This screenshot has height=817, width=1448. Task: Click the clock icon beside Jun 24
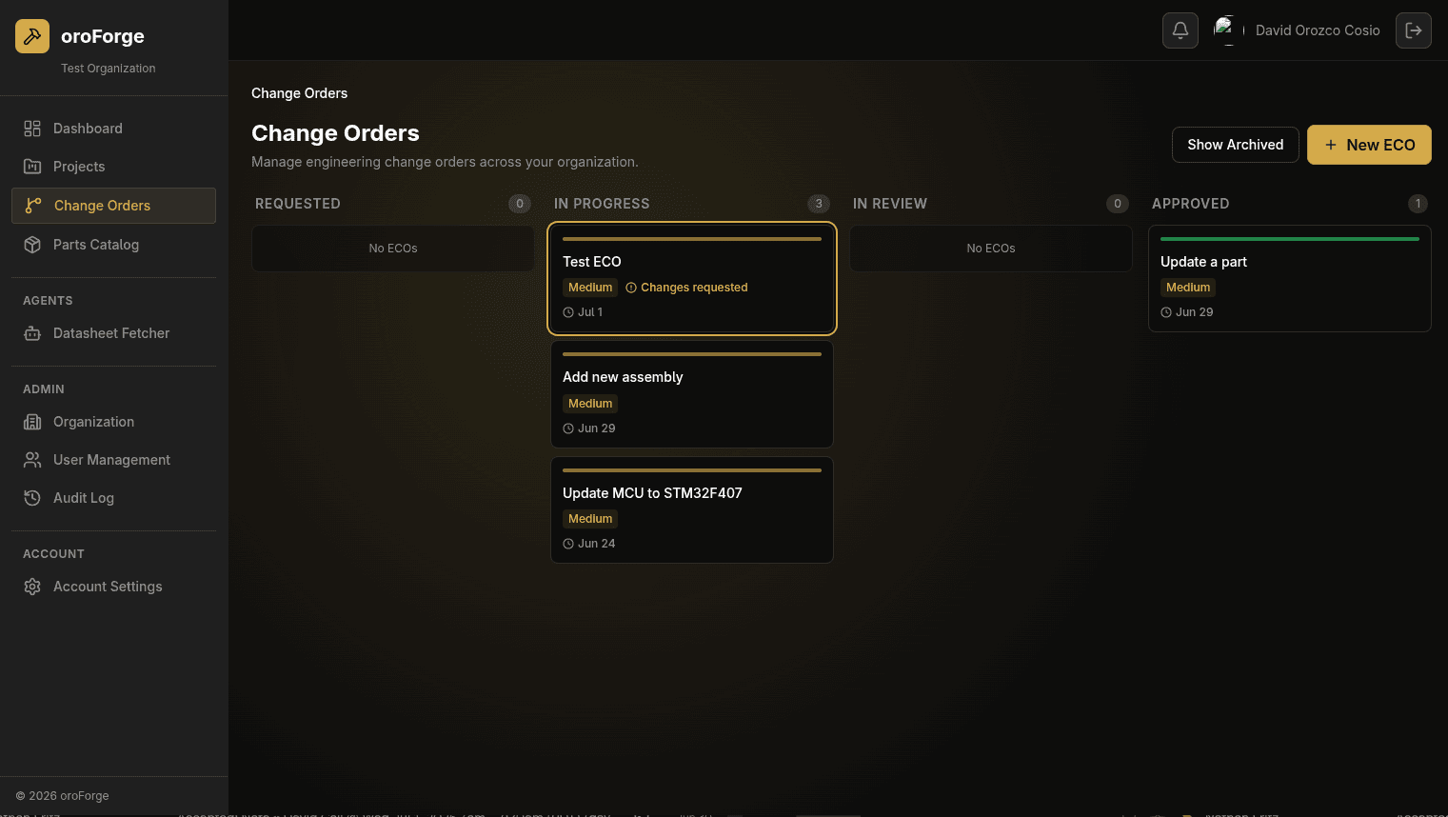tap(568, 544)
